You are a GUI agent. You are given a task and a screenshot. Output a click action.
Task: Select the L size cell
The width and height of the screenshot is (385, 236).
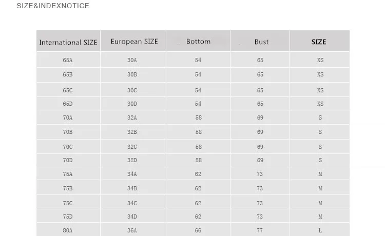click(x=320, y=230)
